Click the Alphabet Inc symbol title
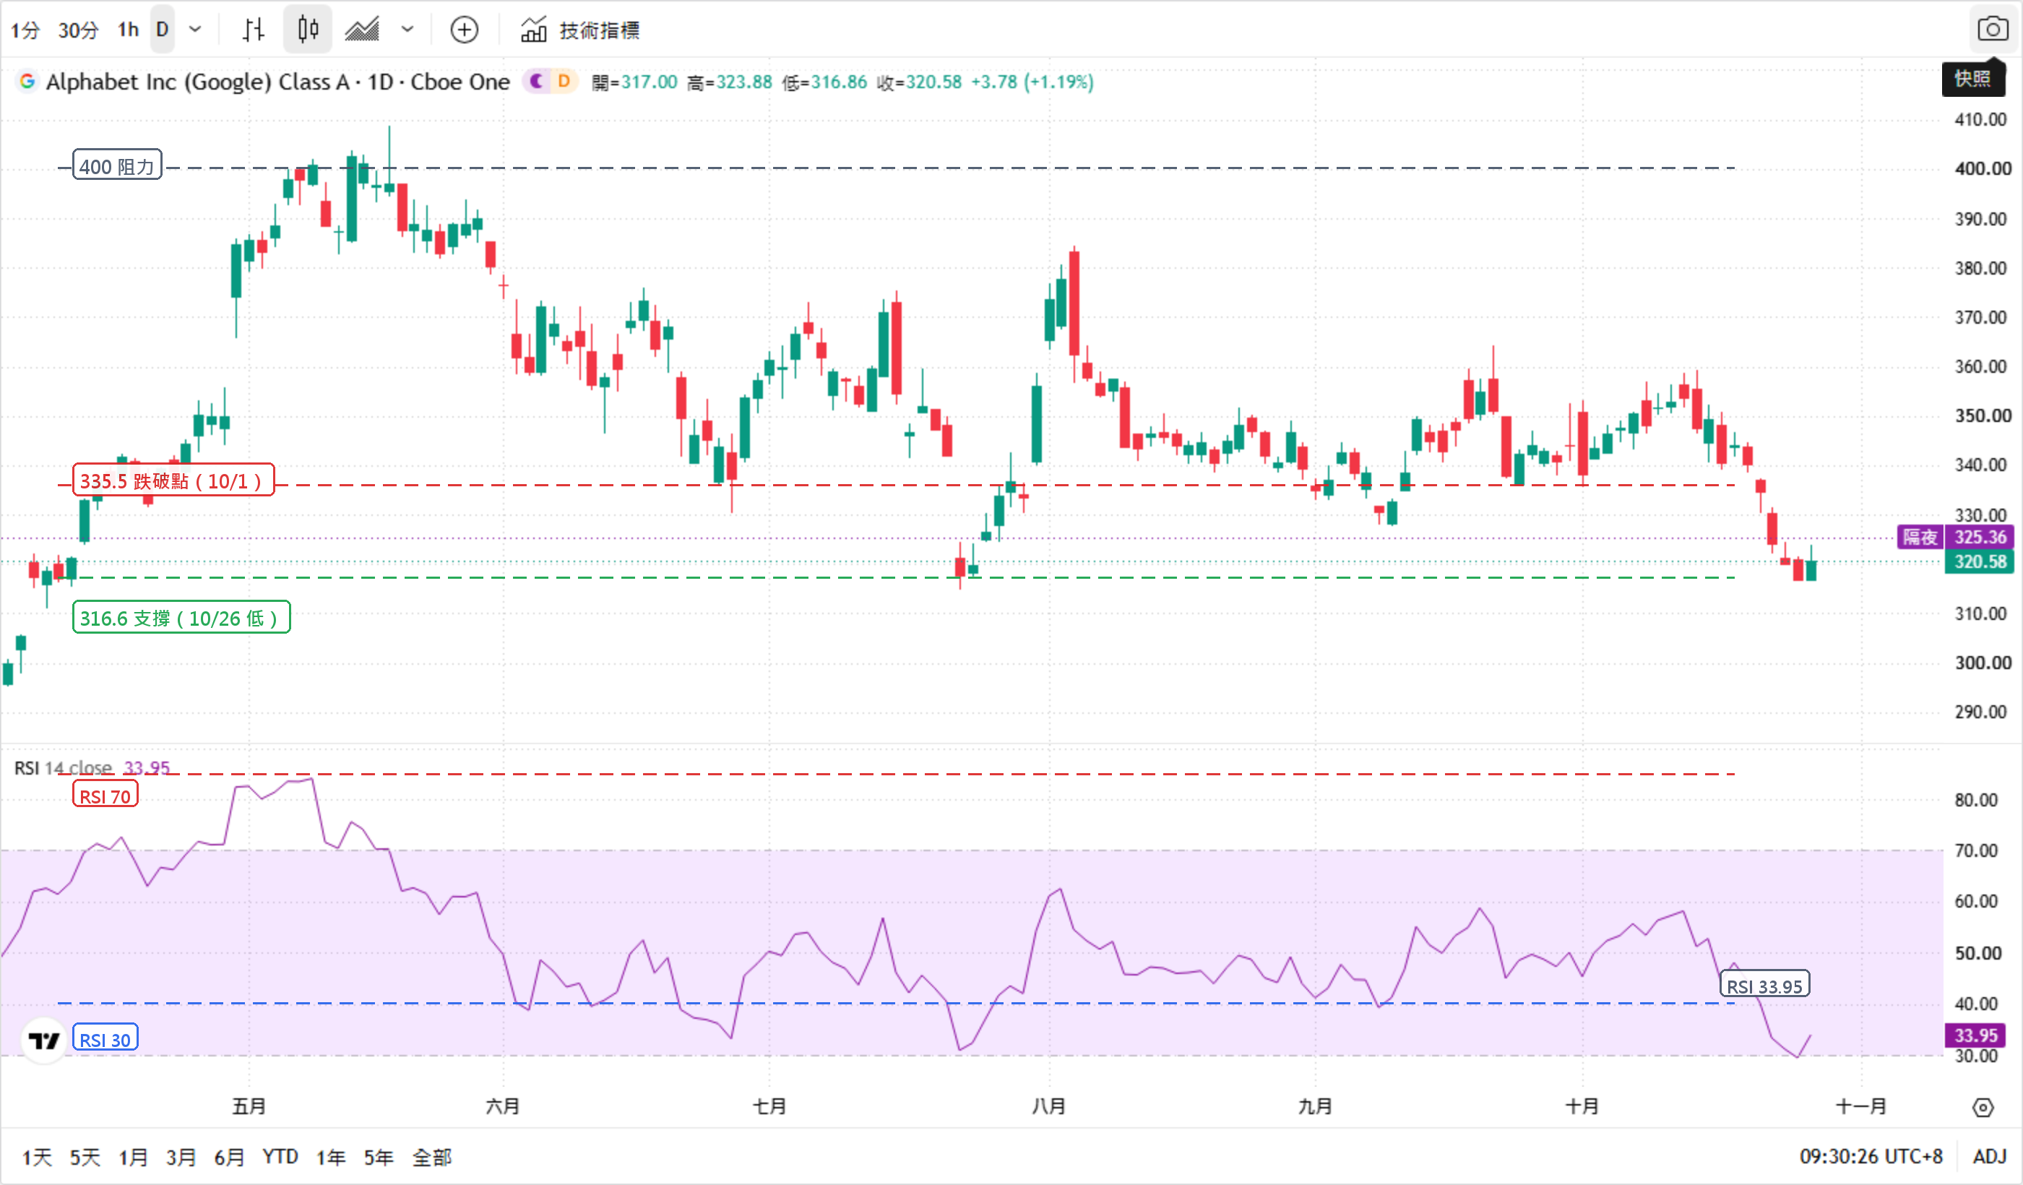2023x1185 pixels. click(277, 81)
